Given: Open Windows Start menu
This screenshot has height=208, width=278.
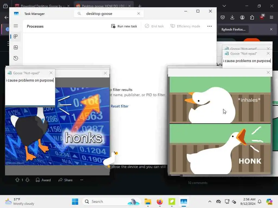Looking at the screenshot, I should pos(75,201).
